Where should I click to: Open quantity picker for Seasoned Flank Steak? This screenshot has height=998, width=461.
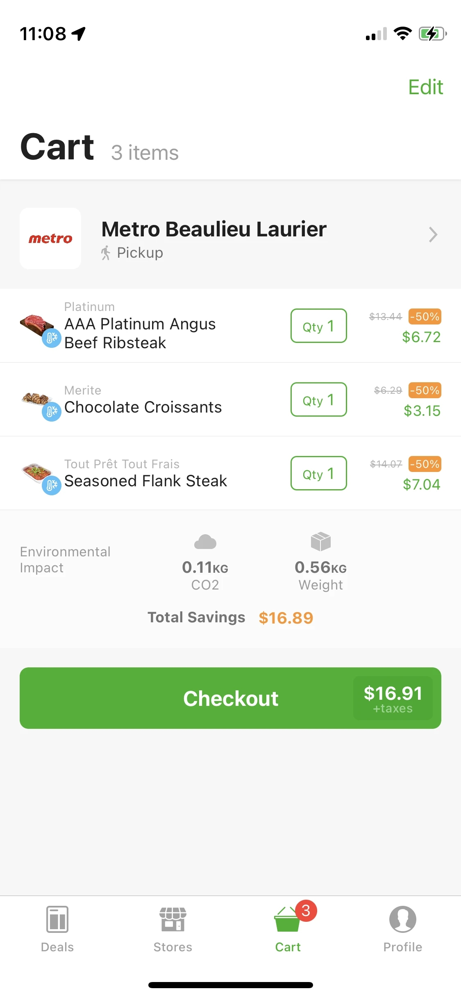click(318, 473)
